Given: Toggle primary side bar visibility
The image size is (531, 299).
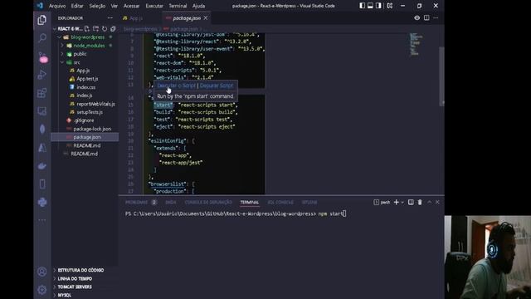Looking at the screenshot, I should pos(362,6).
